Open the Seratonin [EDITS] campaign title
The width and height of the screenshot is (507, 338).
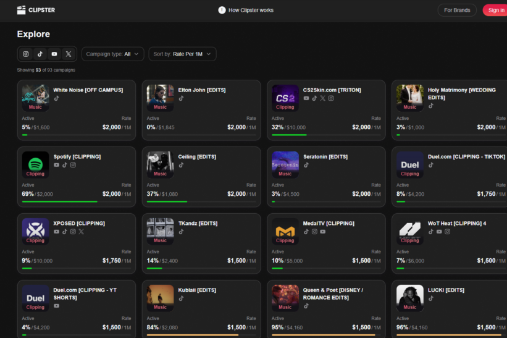click(x=325, y=156)
